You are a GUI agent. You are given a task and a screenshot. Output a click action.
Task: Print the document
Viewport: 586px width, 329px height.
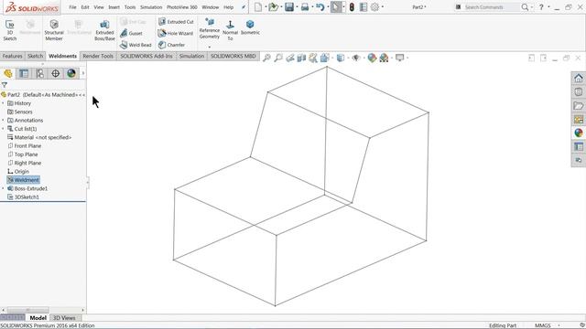(x=305, y=7)
